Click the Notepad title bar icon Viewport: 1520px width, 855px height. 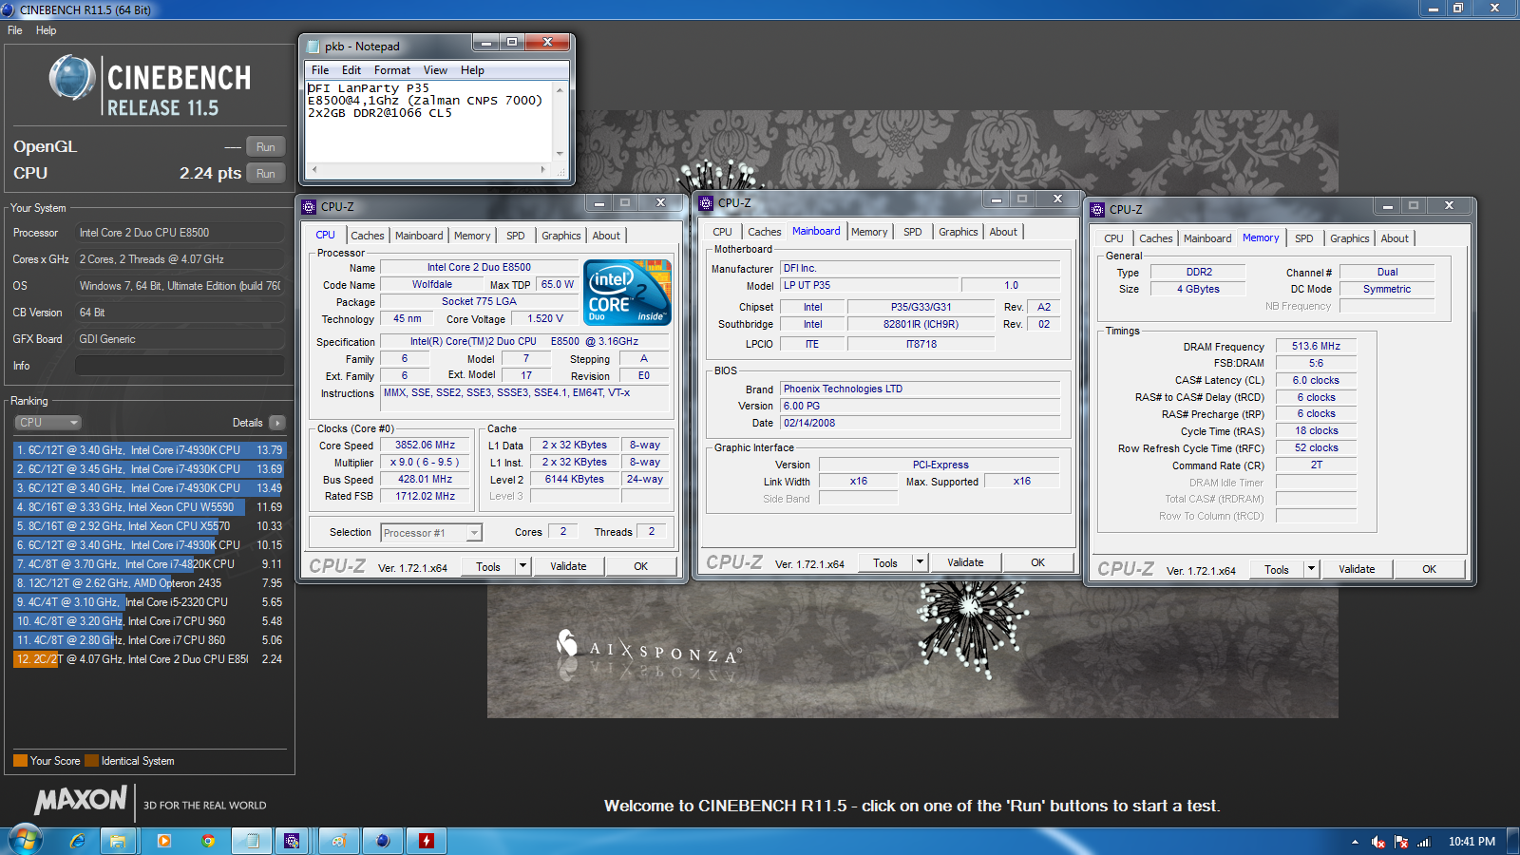click(x=313, y=46)
